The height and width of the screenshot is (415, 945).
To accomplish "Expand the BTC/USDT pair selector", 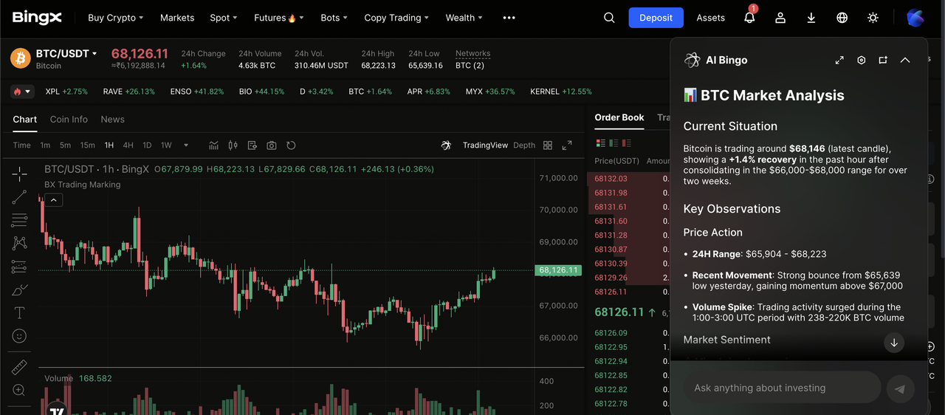I will click(x=66, y=54).
